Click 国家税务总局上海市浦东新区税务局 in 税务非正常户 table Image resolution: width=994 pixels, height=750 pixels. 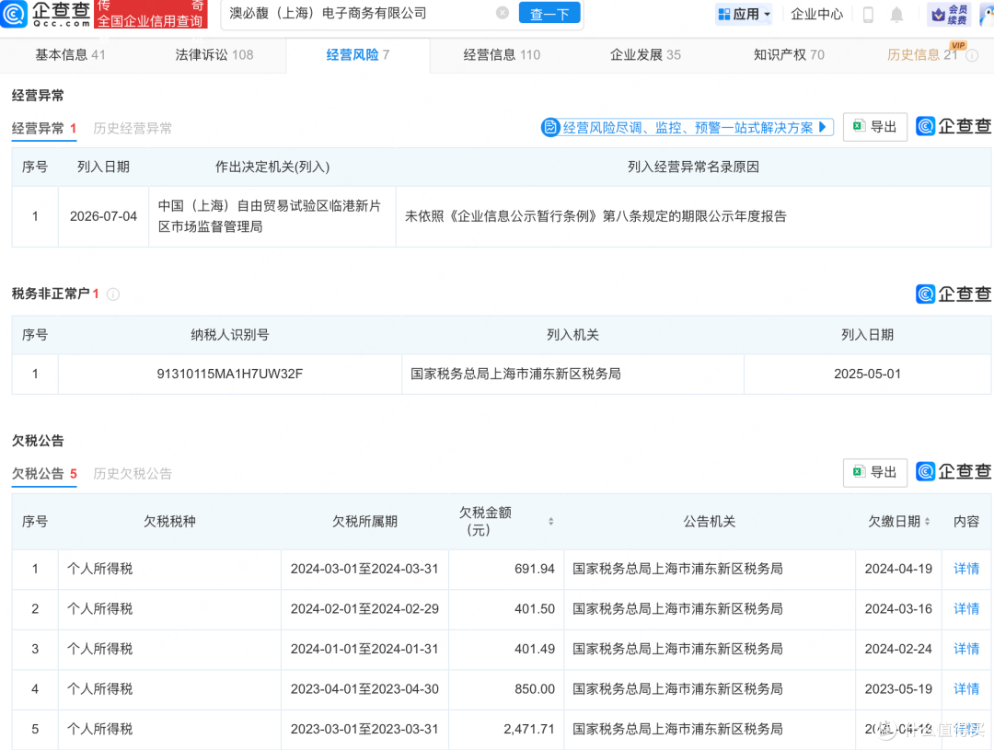pyautogui.click(x=515, y=374)
